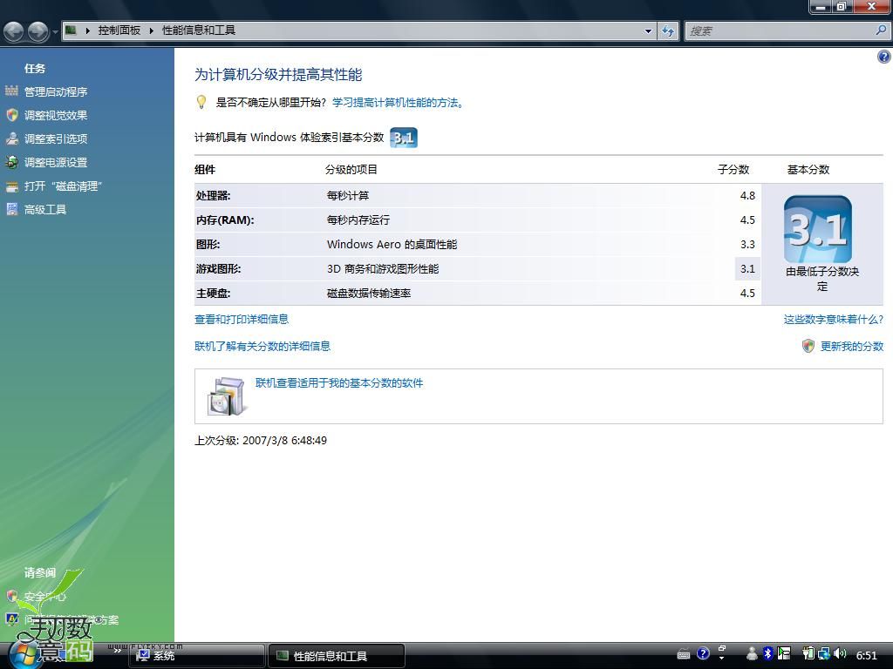Click the refresh button beside address bar
The image size is (893, 669).
[668, 31]
